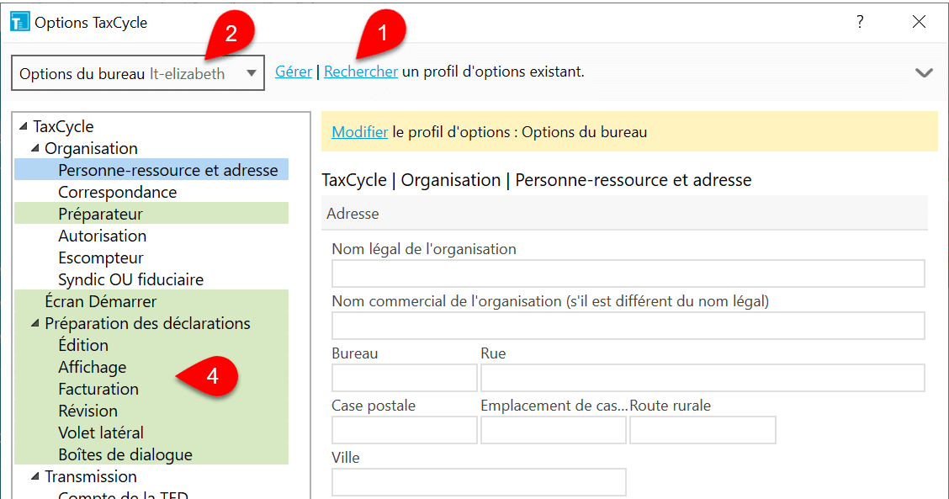The image size is (949, 499).
Task: Select Personne-ressource et adresse in tree
Action: (151, 170)
